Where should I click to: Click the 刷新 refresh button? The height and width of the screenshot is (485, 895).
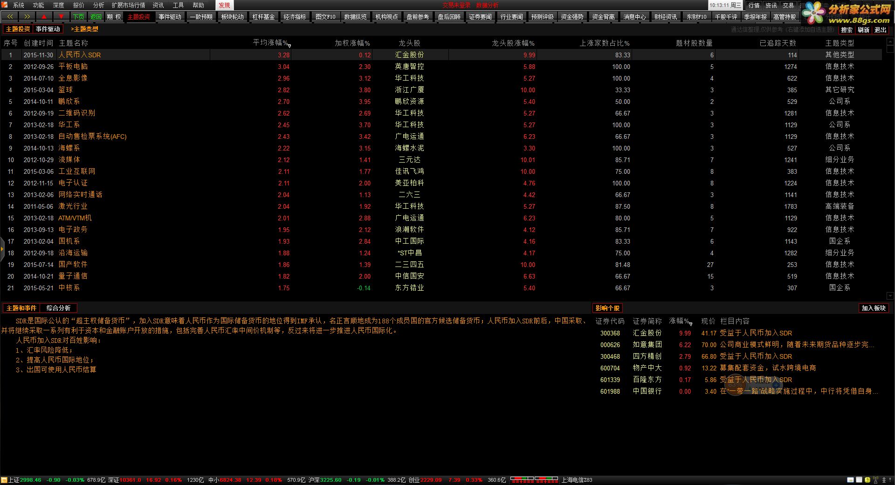click(864, 30)
